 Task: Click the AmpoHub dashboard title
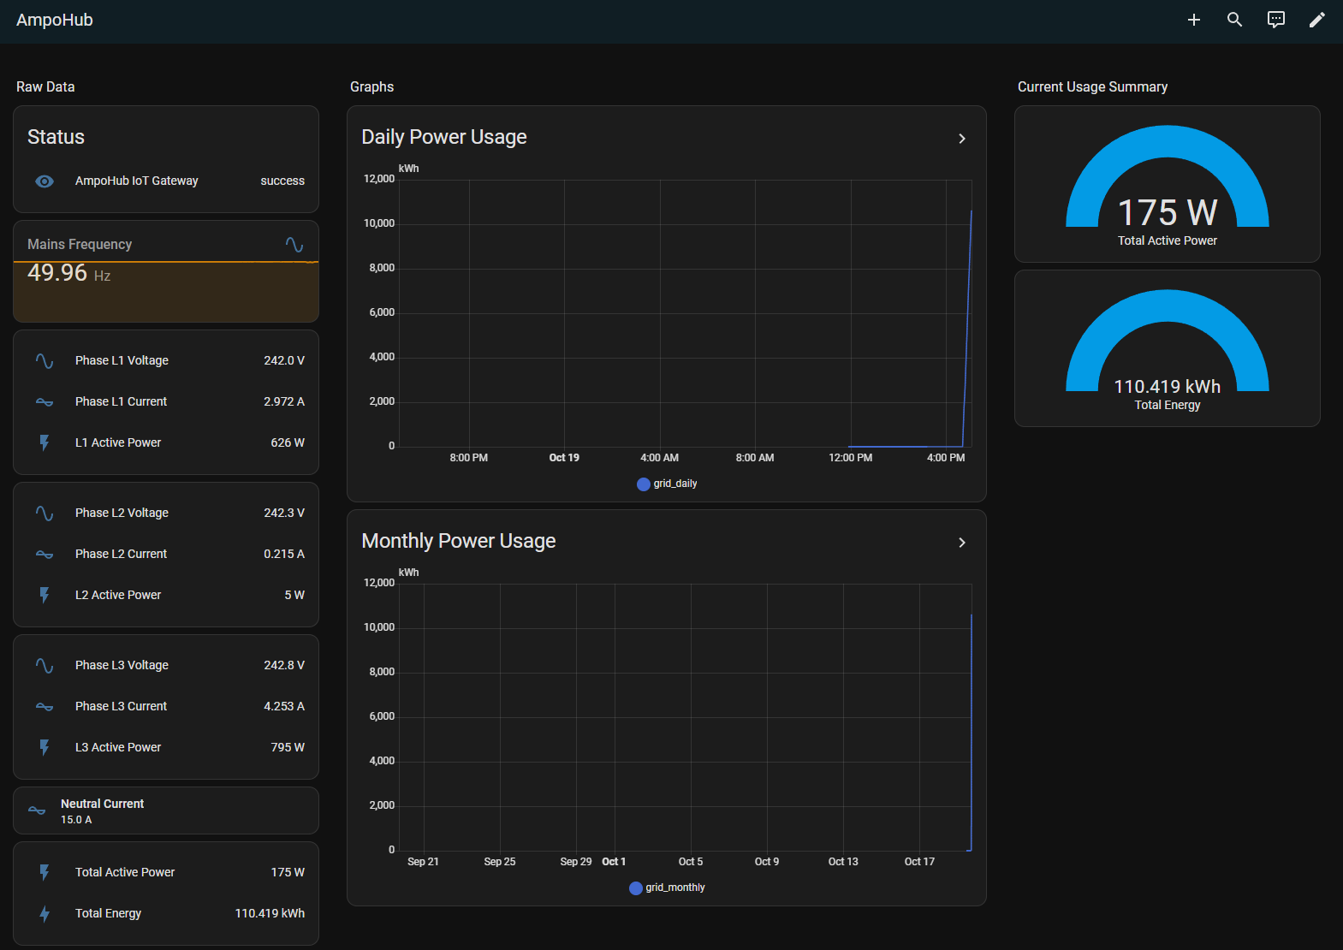pos(55,20)
